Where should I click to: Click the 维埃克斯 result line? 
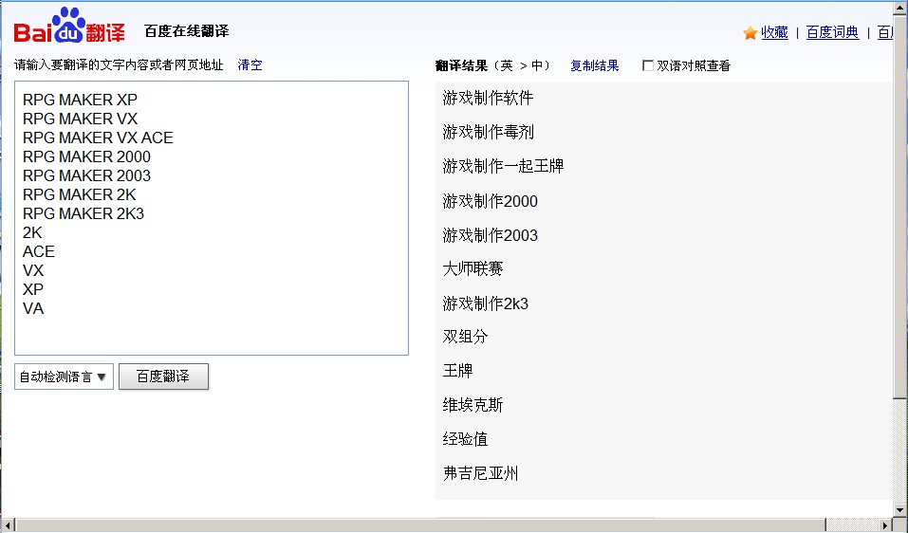click(x=473, y=405)
